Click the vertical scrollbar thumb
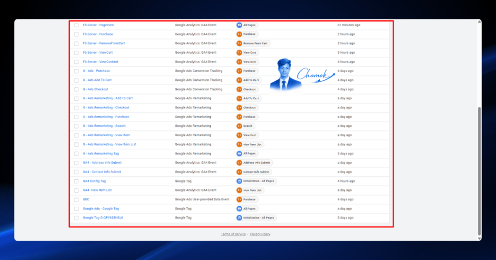This screenshot has width=496, height=260. point(479,171)
